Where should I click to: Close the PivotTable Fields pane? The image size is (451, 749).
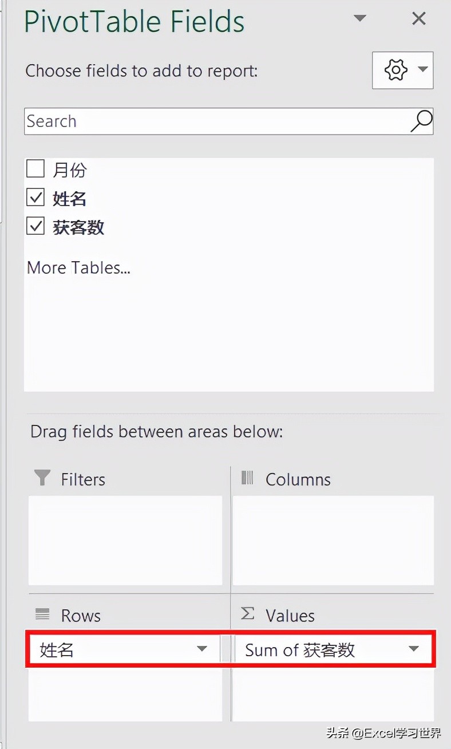pyautogui.click(x=418, y=19)
